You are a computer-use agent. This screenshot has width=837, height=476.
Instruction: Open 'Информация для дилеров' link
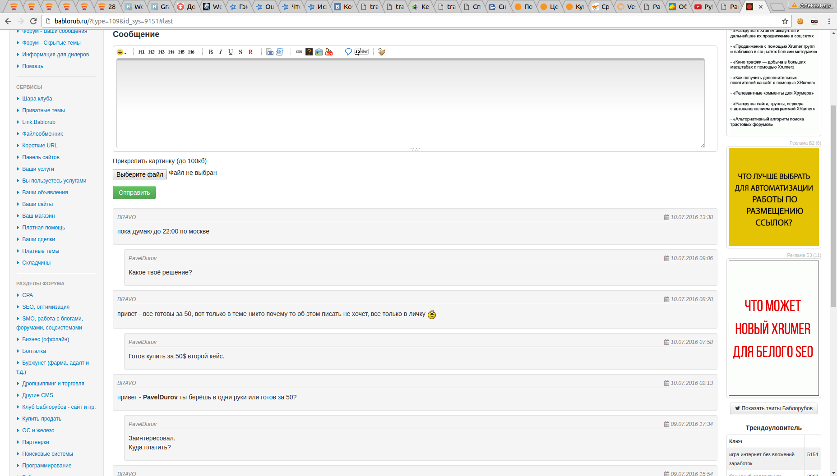(x=55, y=55)
